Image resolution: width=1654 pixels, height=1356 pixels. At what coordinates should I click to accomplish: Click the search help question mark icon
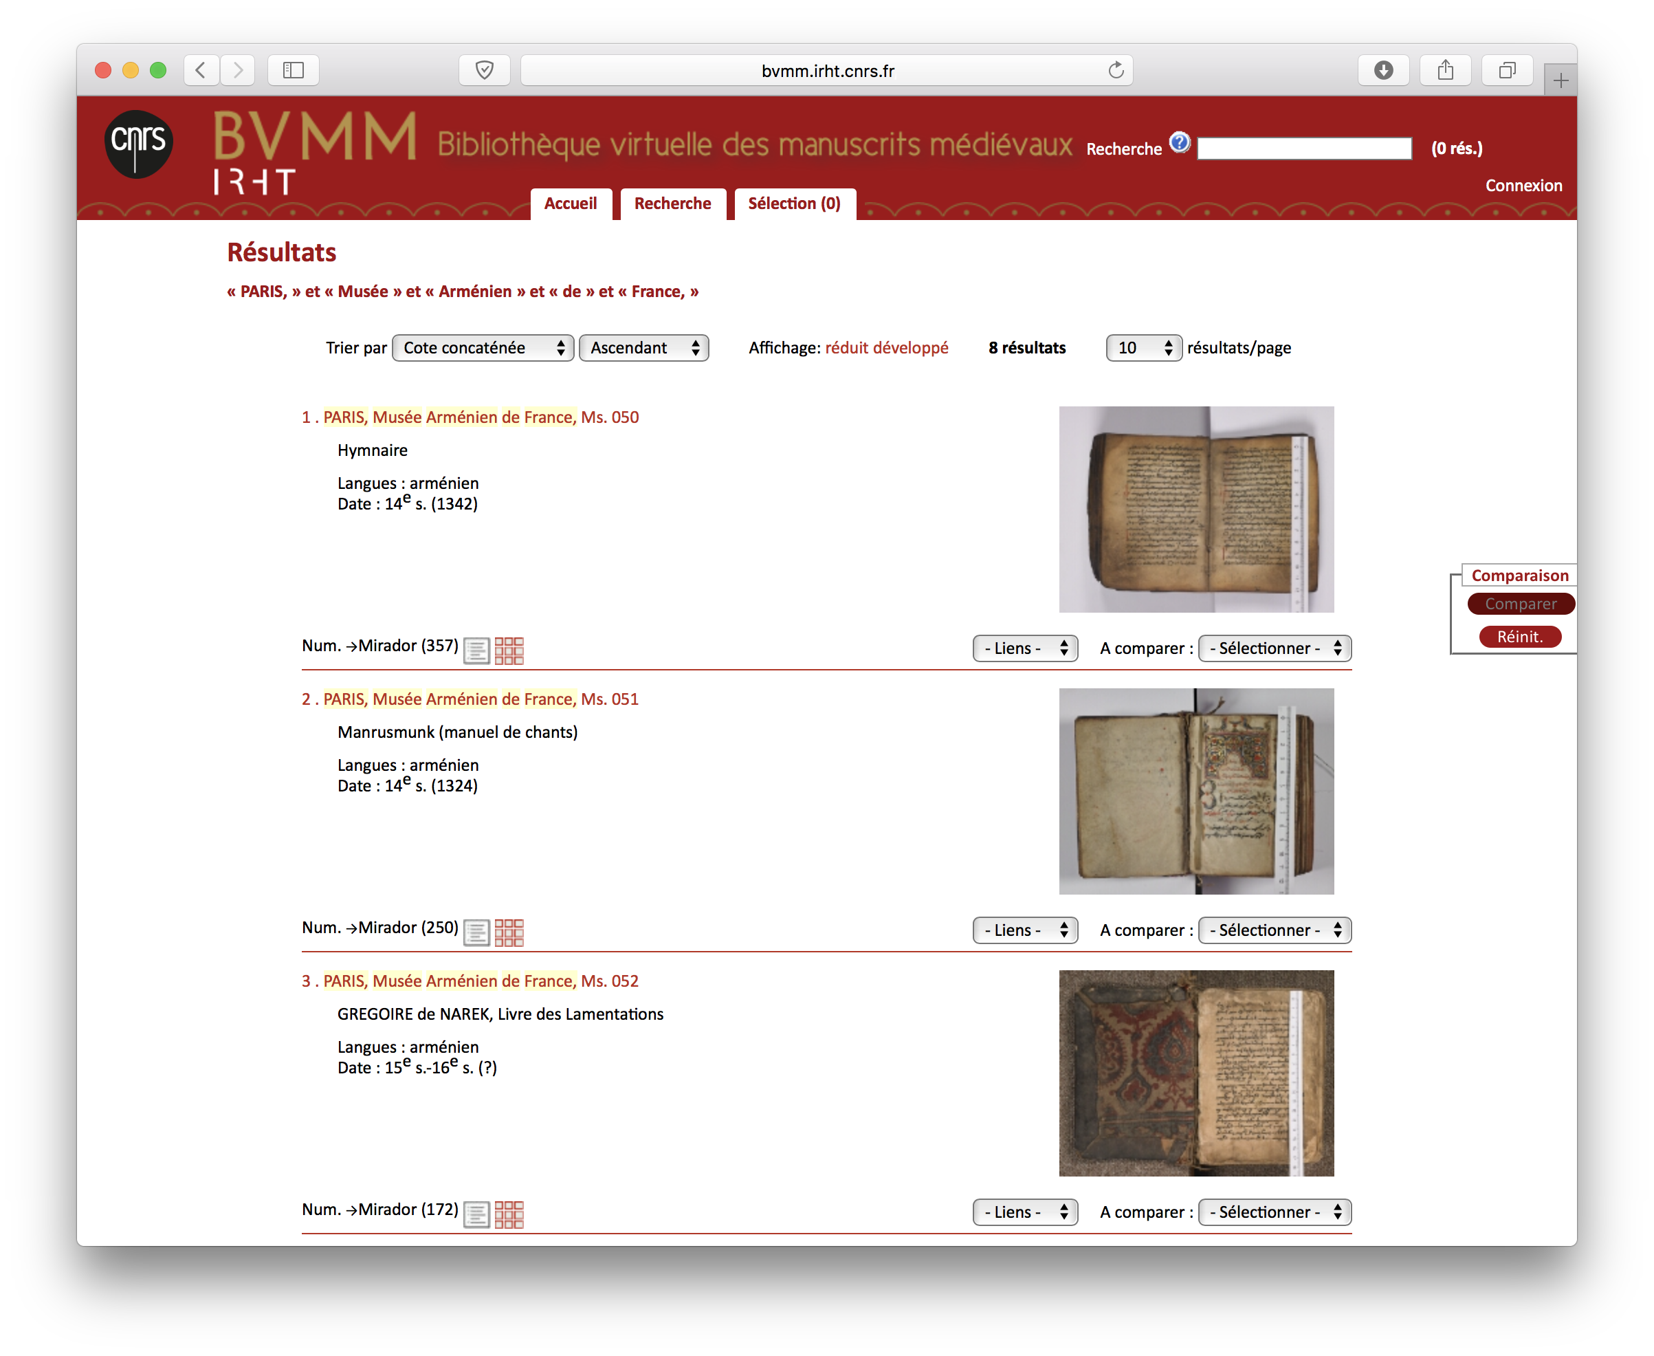click(1179, 143)
